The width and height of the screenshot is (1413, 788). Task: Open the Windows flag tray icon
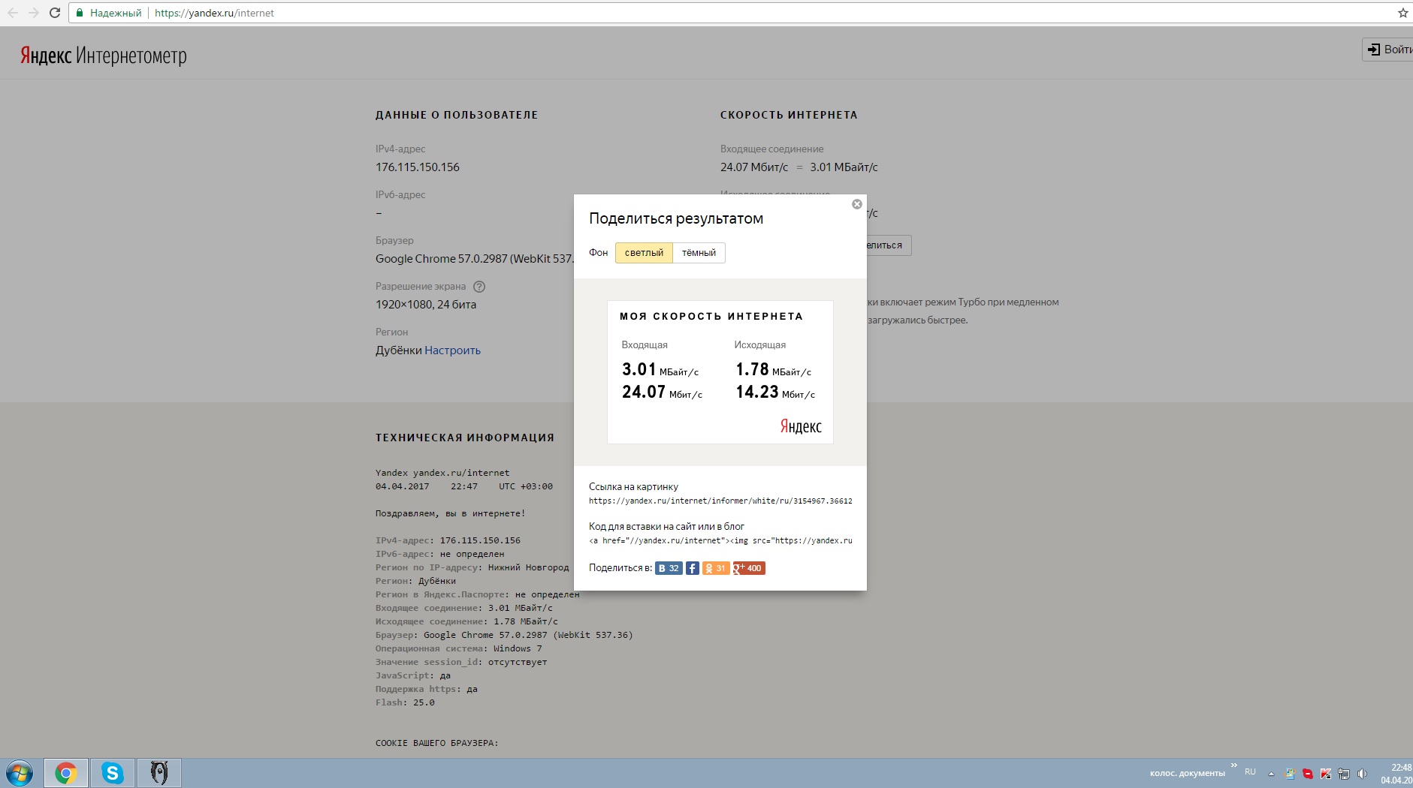coord(1290,774)
